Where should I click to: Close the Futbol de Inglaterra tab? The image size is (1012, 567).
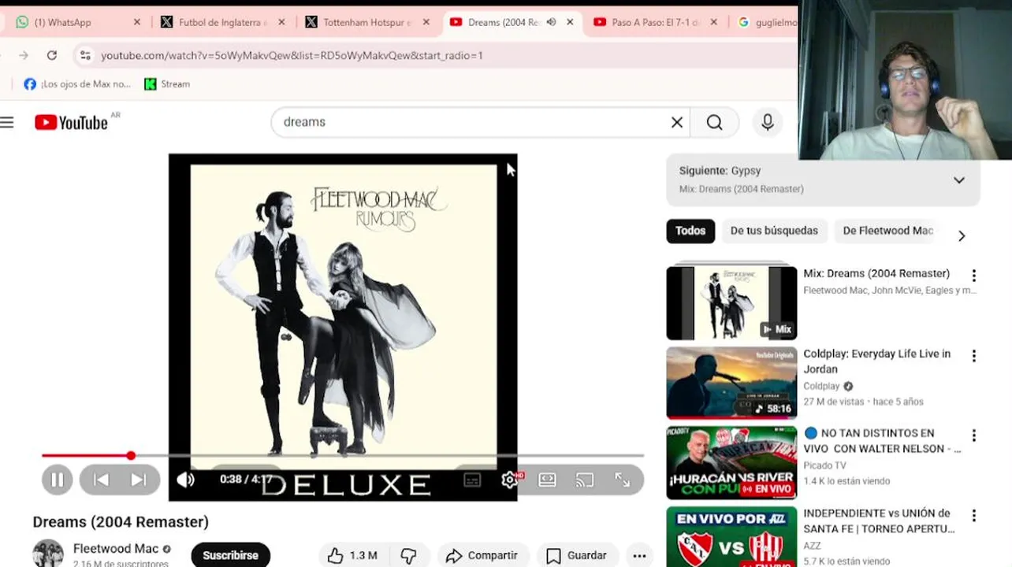click(281, 22)
